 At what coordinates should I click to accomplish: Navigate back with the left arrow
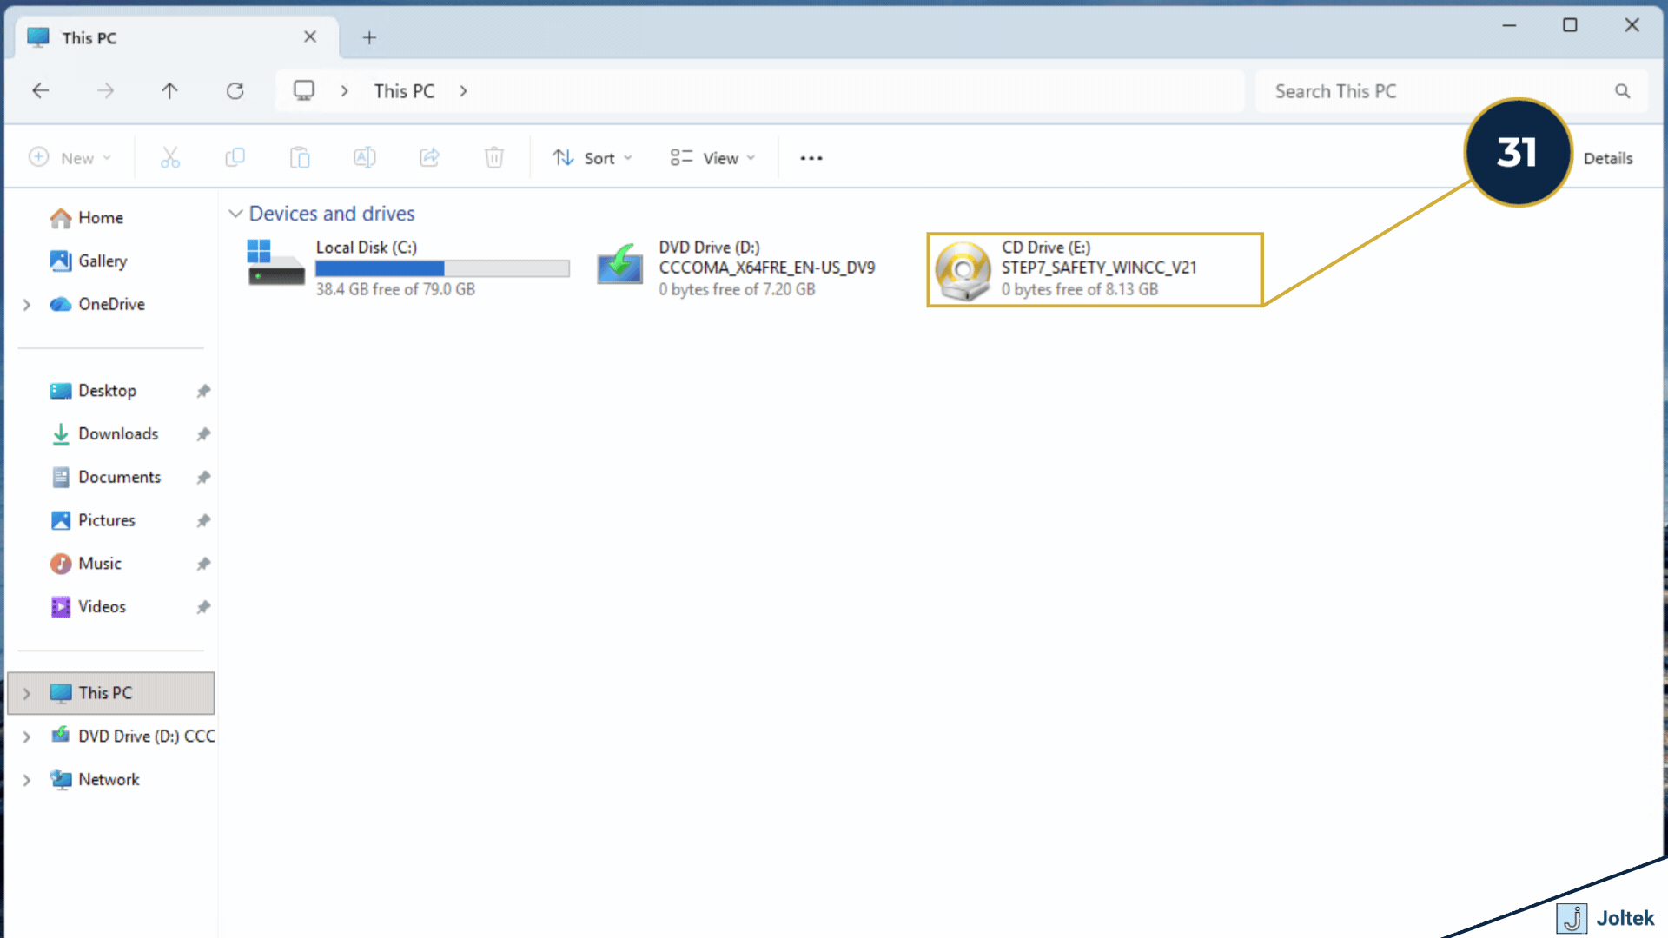41,91
